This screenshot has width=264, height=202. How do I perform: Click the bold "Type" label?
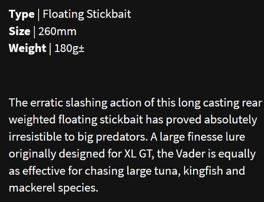(x=22, y=14)
